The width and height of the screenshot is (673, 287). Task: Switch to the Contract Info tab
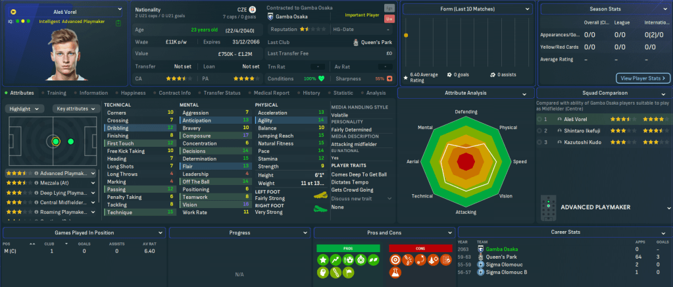tap(174, 93)
